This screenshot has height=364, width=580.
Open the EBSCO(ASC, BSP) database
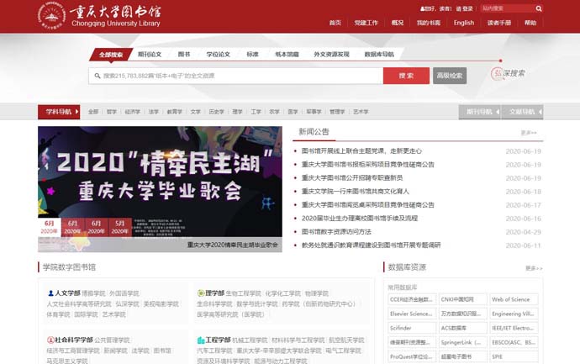(x=514, y=342)
